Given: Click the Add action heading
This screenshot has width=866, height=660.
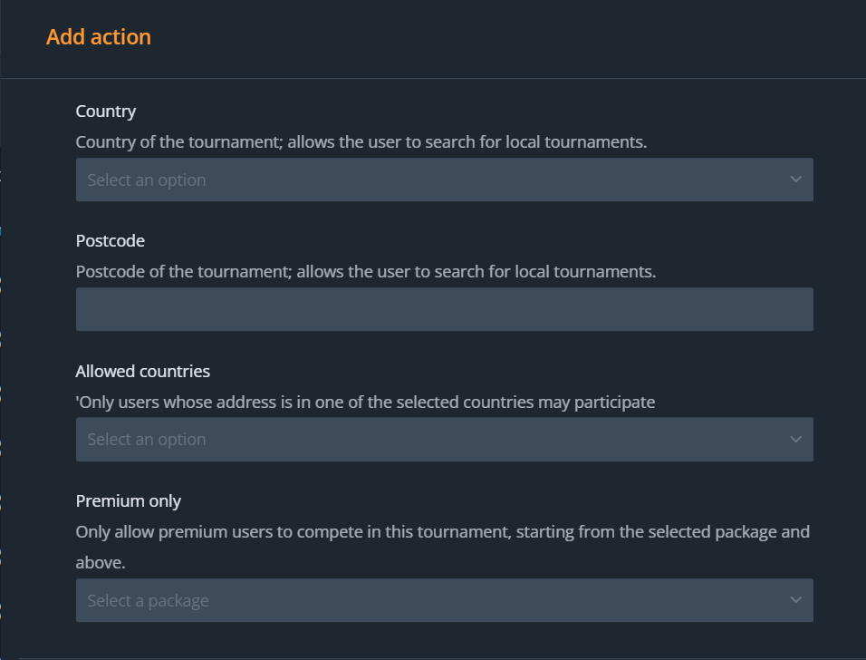Looking at the screenshot, I should 99,37.
